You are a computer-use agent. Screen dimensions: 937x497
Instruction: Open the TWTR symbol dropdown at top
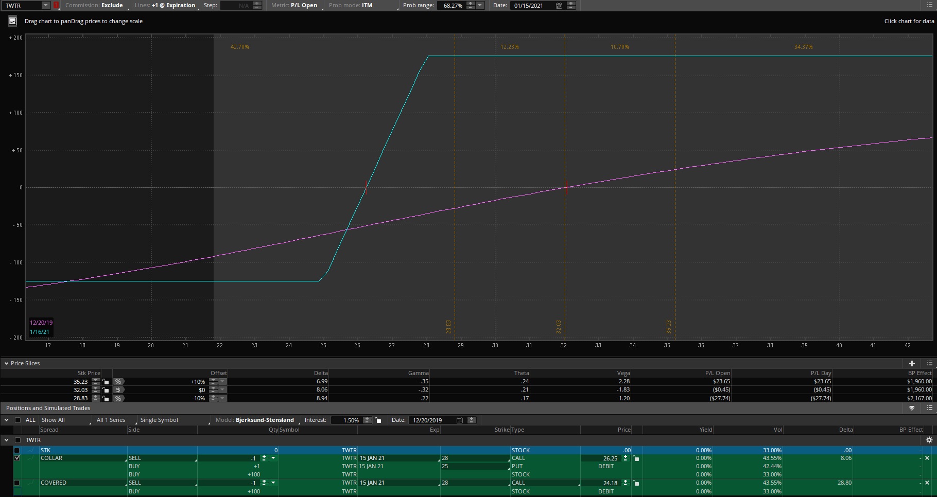point(45,6)
